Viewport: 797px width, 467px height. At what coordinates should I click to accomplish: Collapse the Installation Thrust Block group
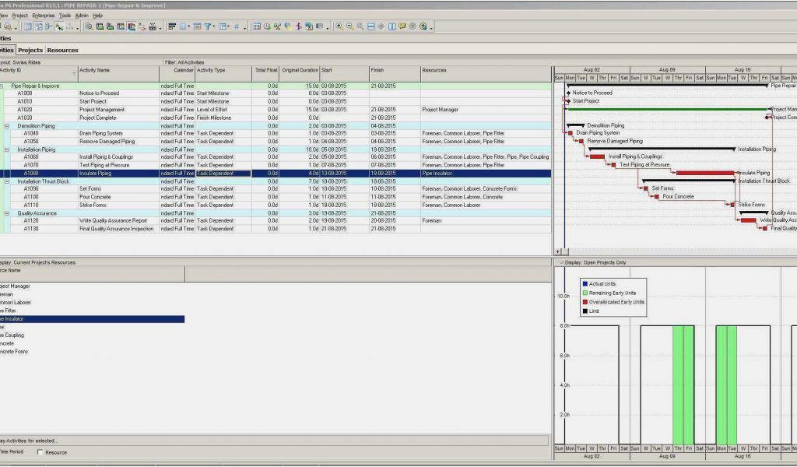[x=7, y=181]
